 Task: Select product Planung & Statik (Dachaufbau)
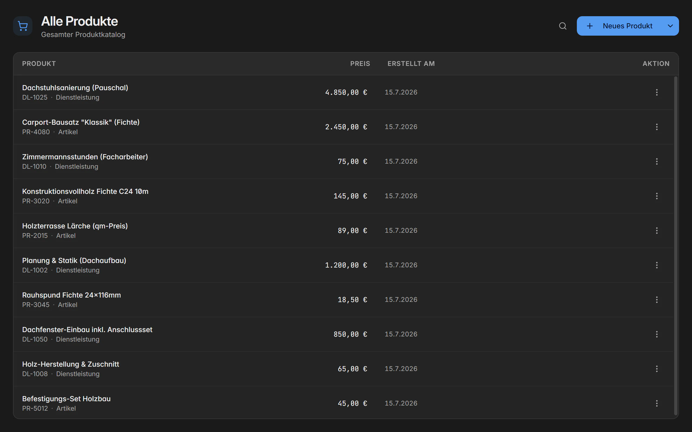point(74,261)
